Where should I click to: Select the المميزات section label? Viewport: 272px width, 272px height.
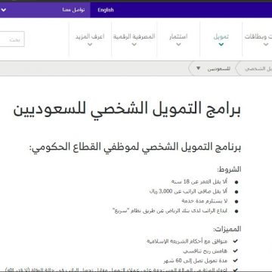click(227, 229)
